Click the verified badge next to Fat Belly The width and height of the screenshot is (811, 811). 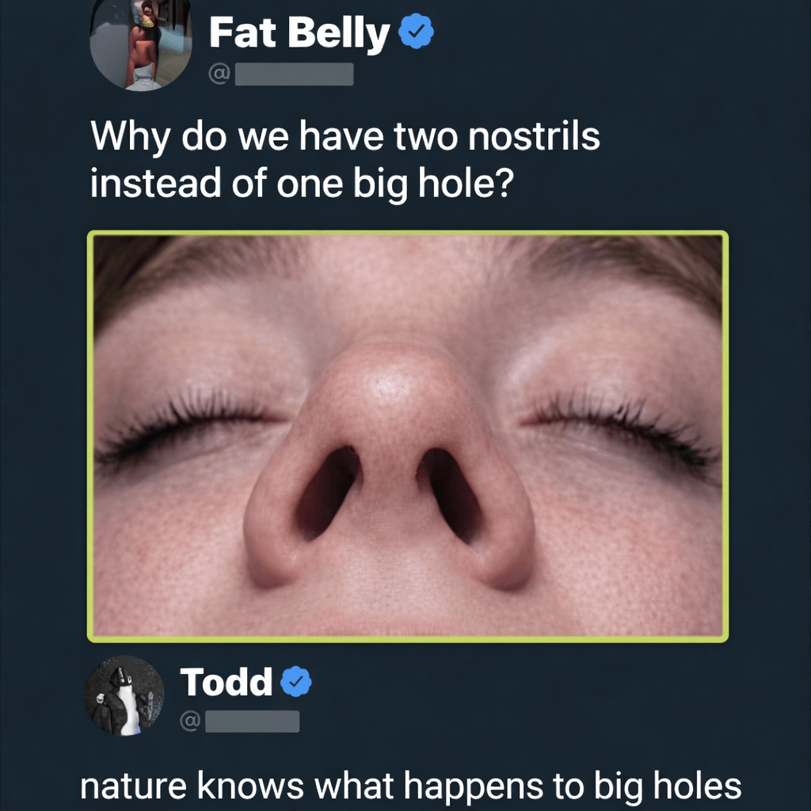pyautogui.click(x=416, y=32)
